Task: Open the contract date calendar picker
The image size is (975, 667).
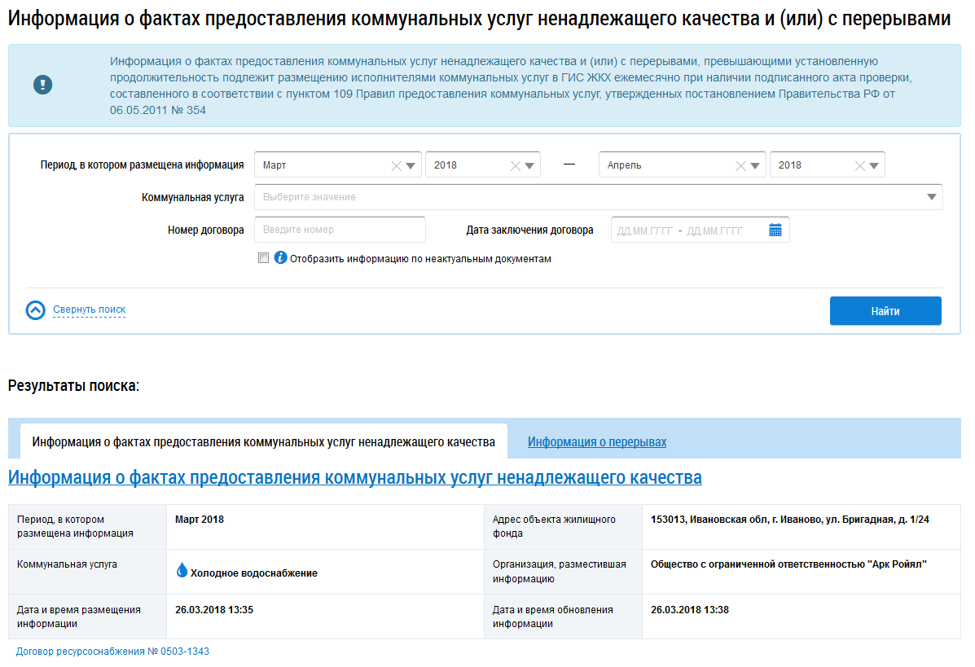Action: pyautogui.click(x=775, y=230)
